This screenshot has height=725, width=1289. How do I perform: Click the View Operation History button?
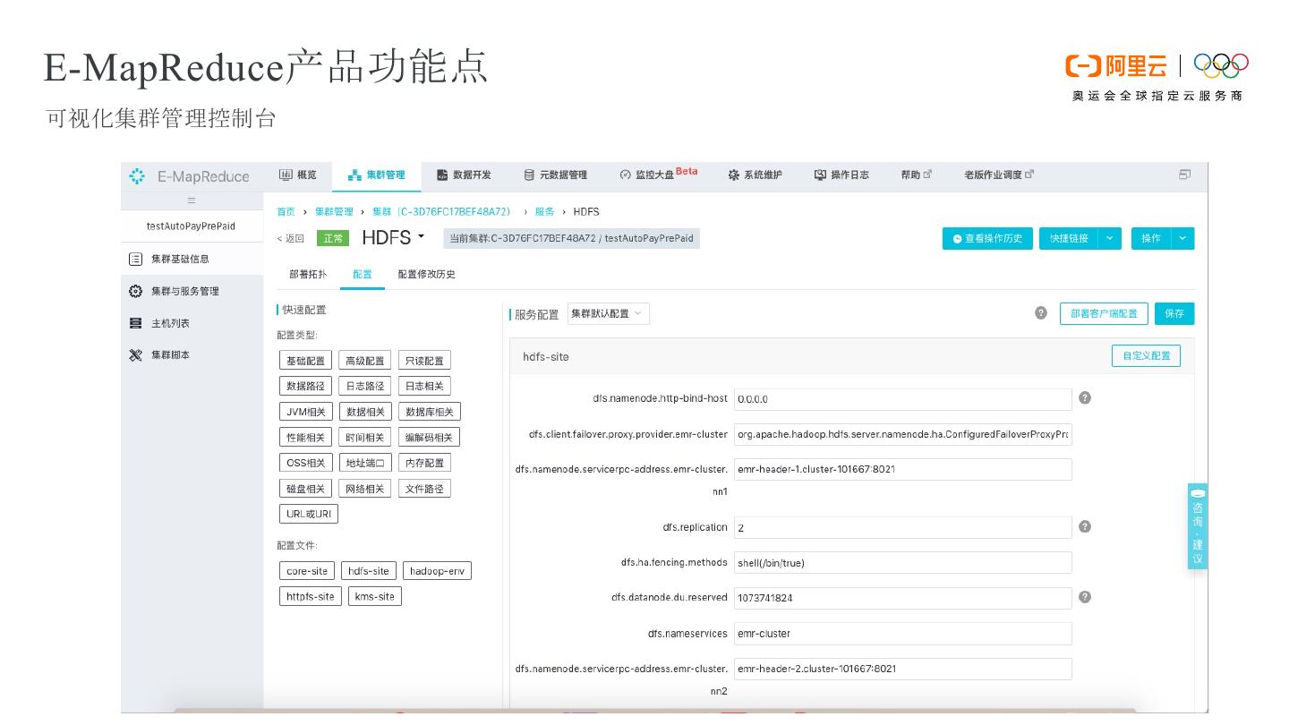pos(987,238)
